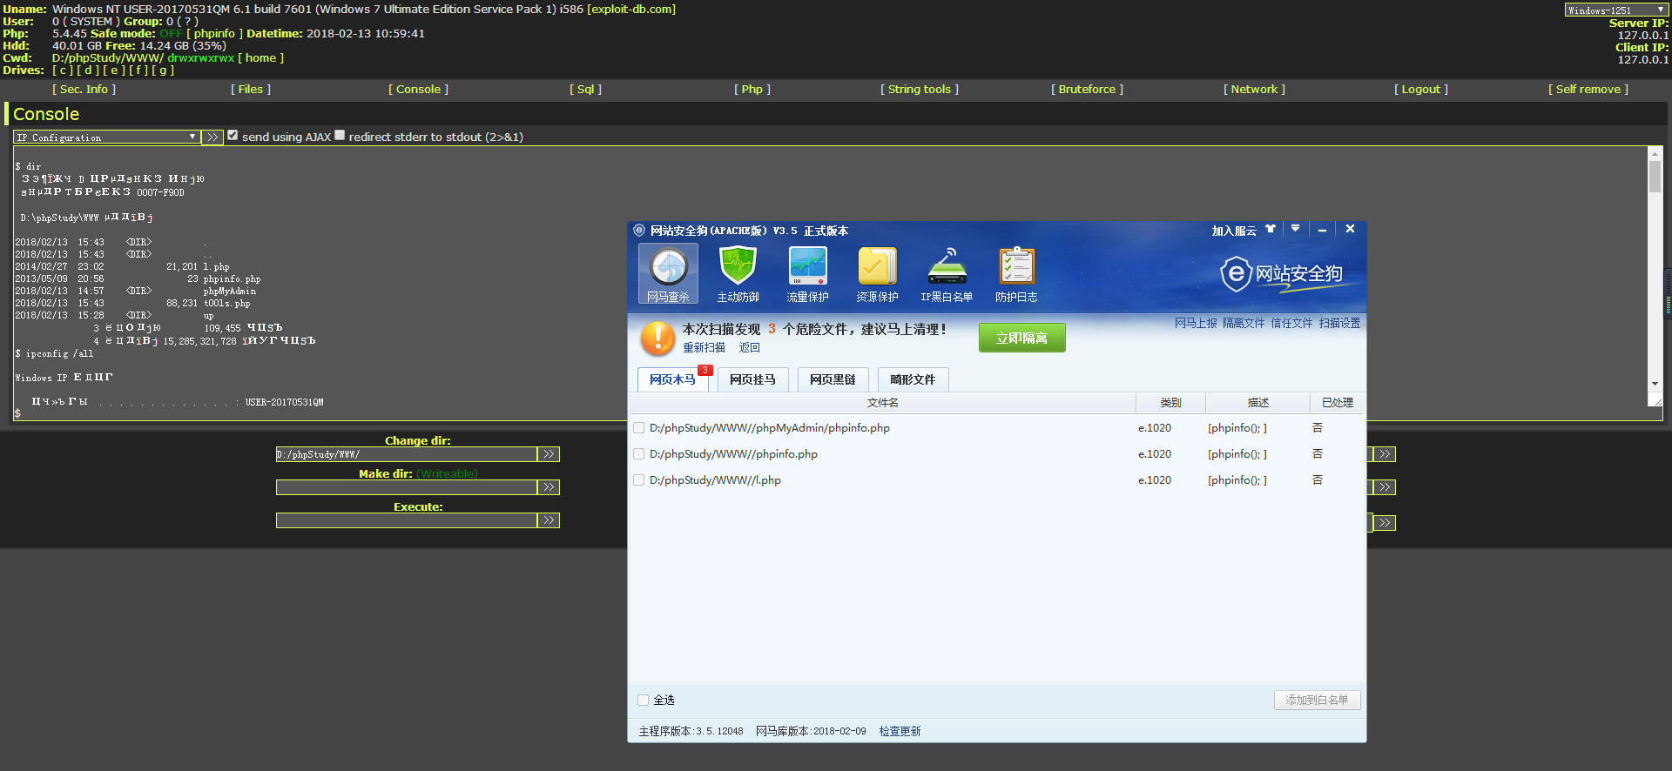
Task: Check the WWW//l.php file row checkbox
Action: tap(639, 480)
